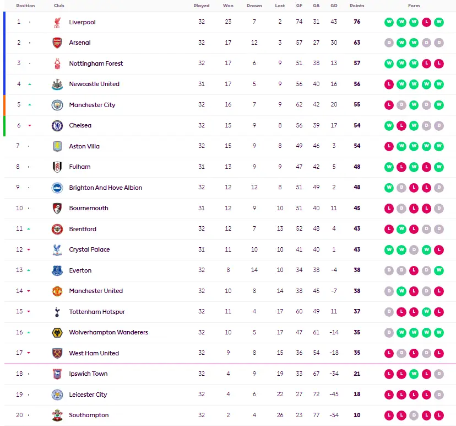Click the Arsenal club crest
This screenshot has width=456, height=426.
click(57, 43)
